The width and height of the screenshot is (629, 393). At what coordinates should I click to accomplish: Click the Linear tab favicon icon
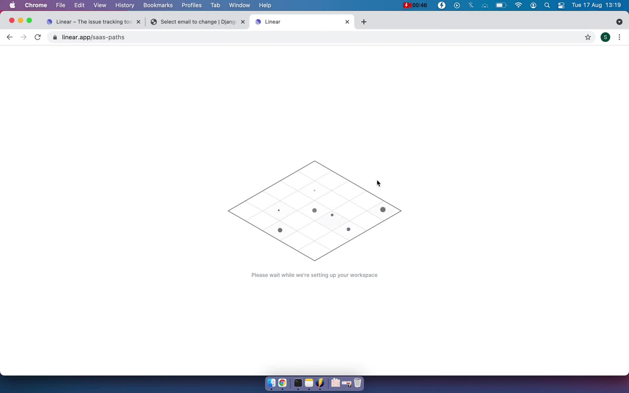258,21
